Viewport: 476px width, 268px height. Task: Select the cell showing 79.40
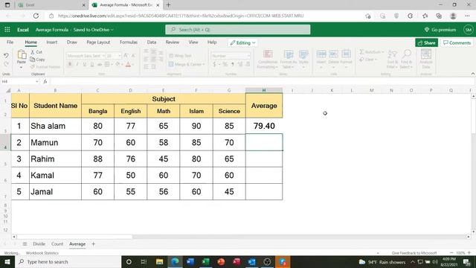tap(264, 126)
